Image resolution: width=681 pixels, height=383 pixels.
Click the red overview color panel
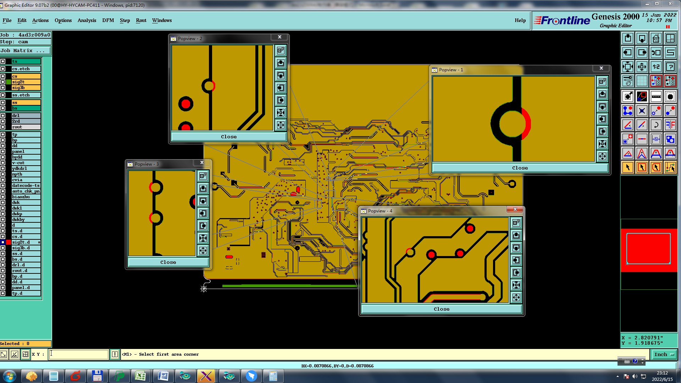tap(648, 250)
